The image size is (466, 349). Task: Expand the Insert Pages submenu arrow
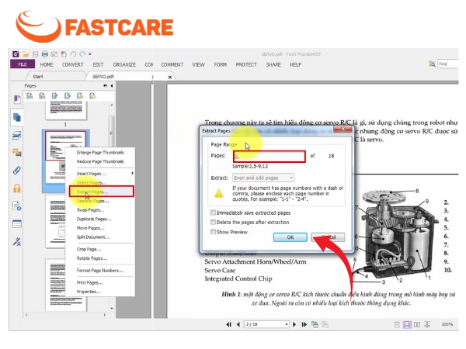pyautogui.click(x=132, y=173)
